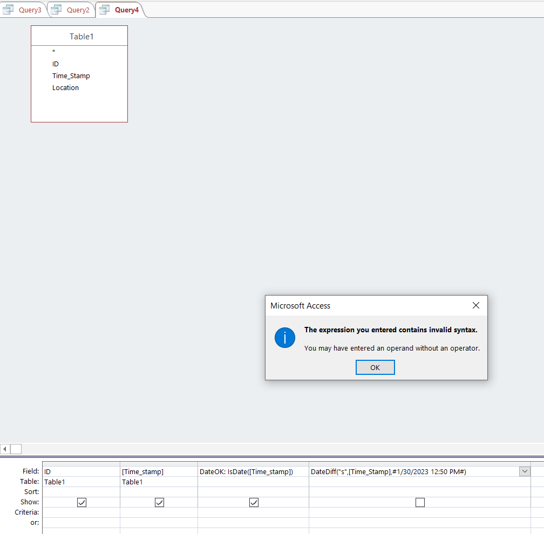Click the Table cell under DateOK column

point(253,482)
